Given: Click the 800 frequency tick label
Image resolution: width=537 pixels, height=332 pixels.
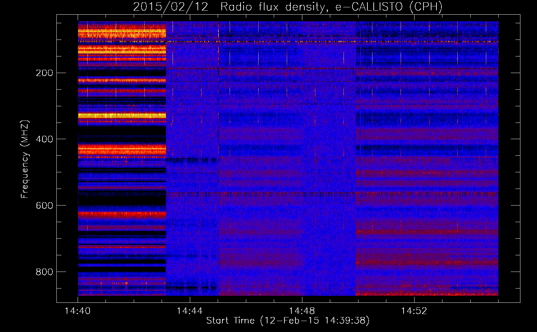Looking at the screenshot, I should point(44,272).
